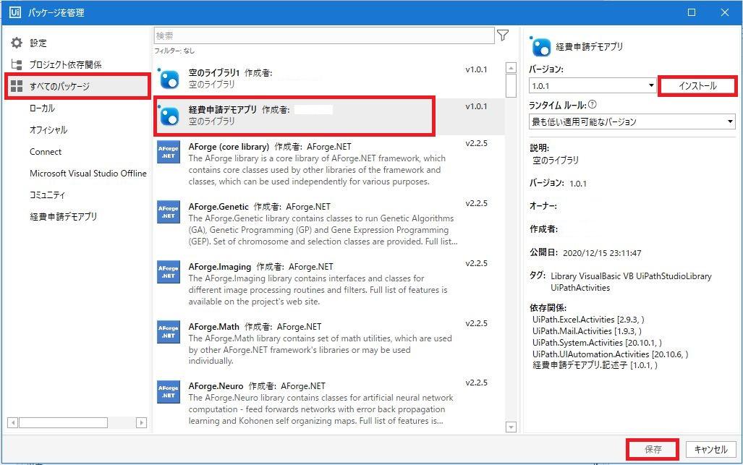This screenshot has width=743, height=465.
Task: Click the project dependencies tree icon
Action: coord(17,64)
